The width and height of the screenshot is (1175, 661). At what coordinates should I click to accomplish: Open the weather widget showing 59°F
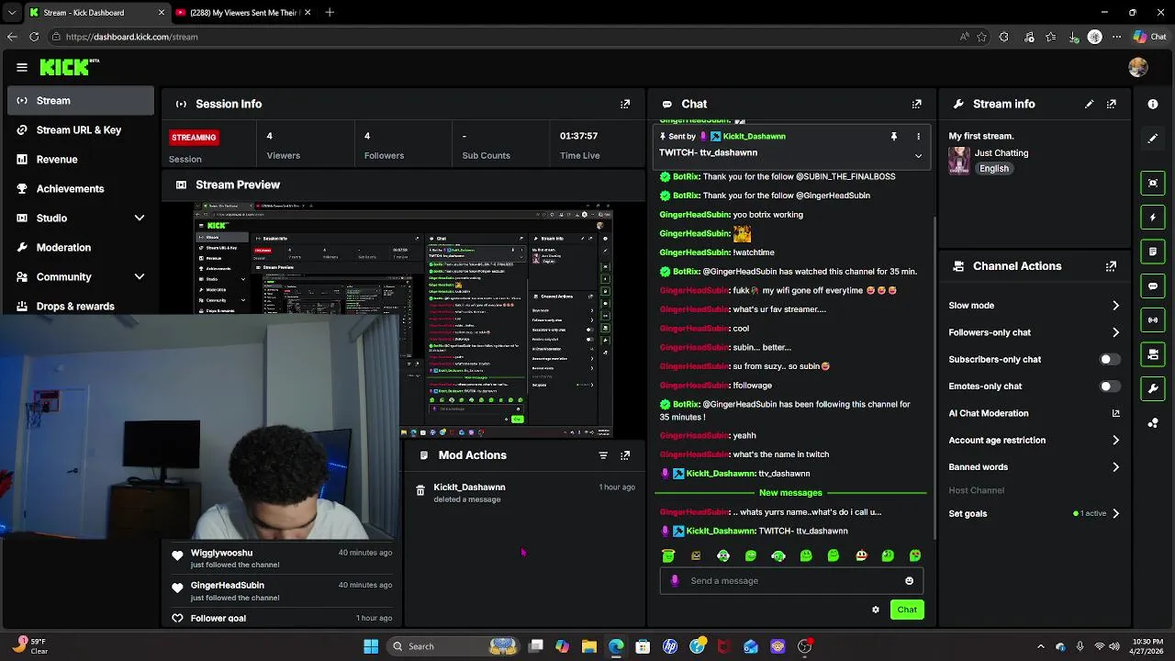click(28, 646)
